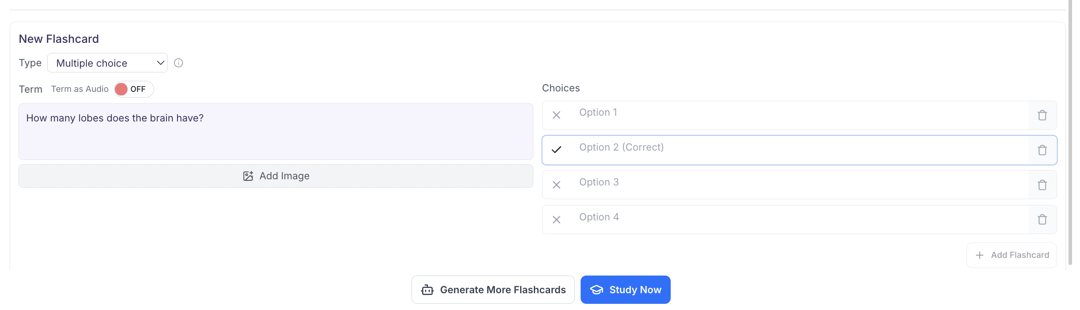Click Generate More Flashcards button

493,290
